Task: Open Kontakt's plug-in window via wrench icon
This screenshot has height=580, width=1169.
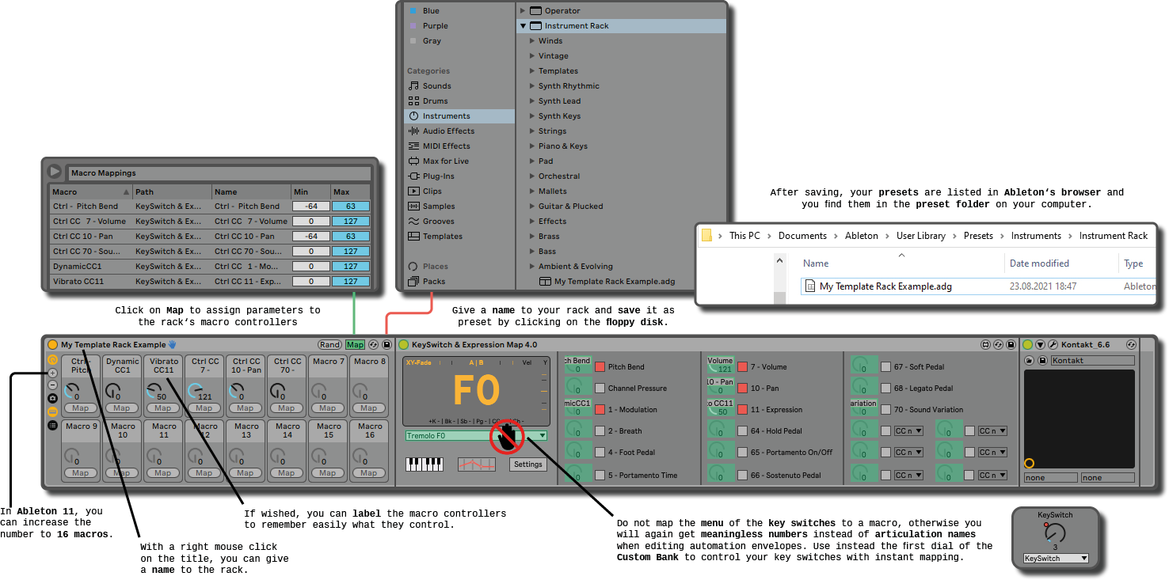Action: tap(1053, 344)
